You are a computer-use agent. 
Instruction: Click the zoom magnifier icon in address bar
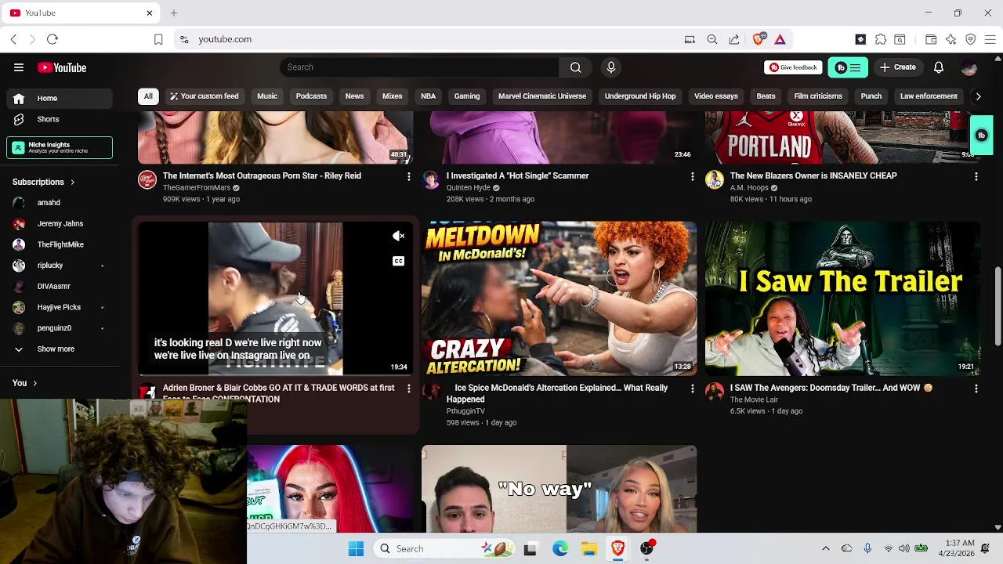(712, 39)
